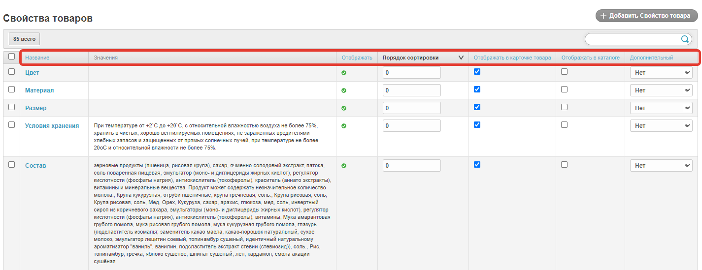Expand Дополнительный dropdown for Условия хранения
This screenshot has height=270, width=702.
pyautogui.click(x=661, y=126)
